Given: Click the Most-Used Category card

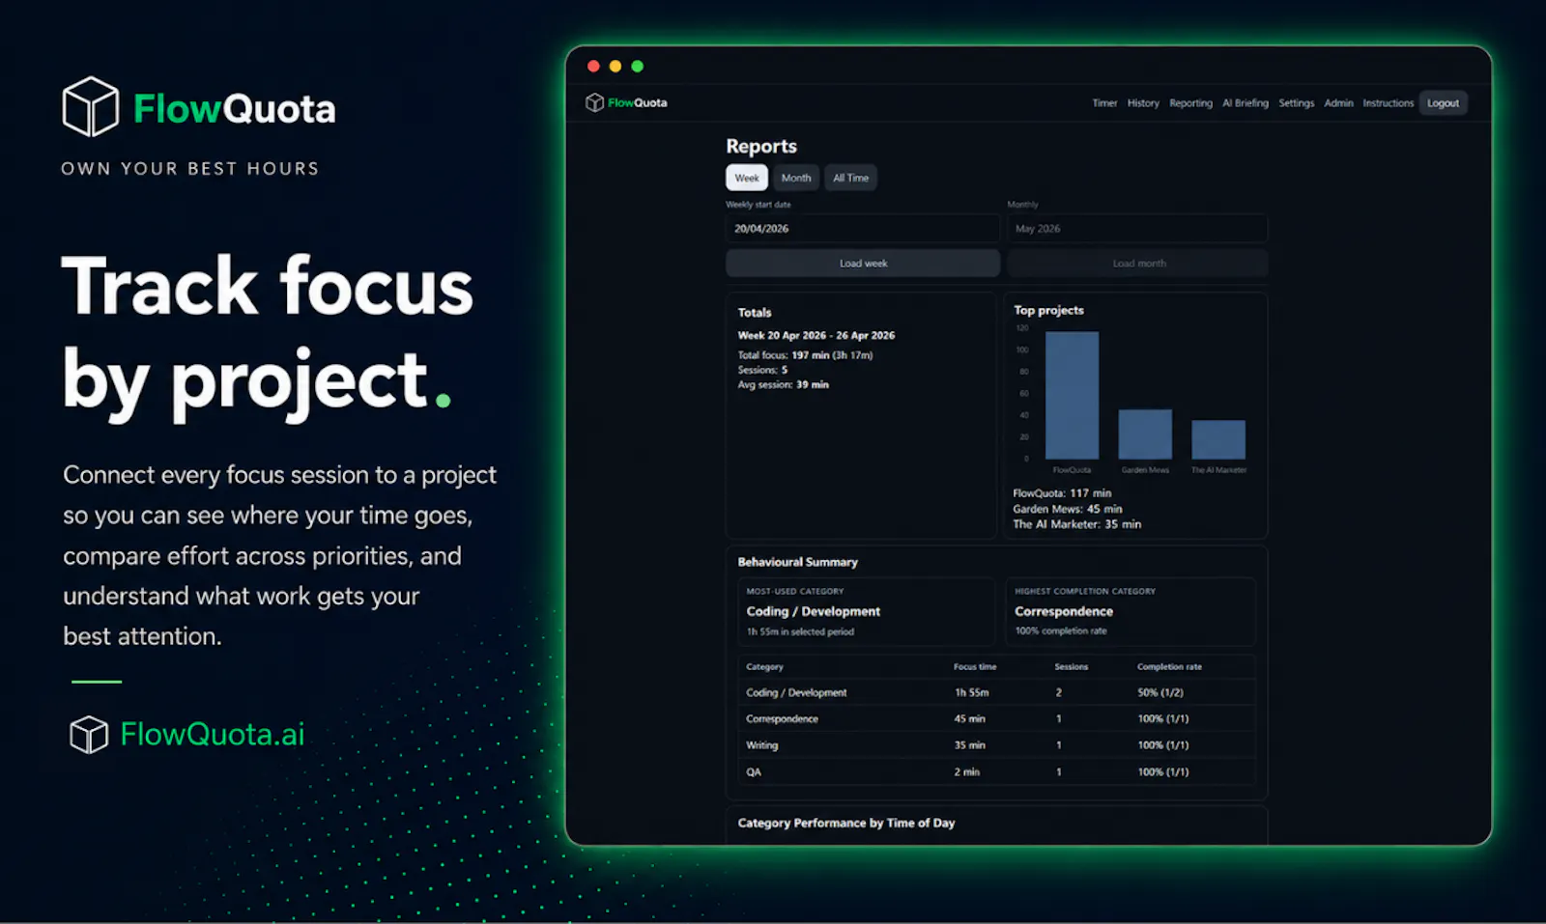Looking at the screenshot, I should coord(866,612).
